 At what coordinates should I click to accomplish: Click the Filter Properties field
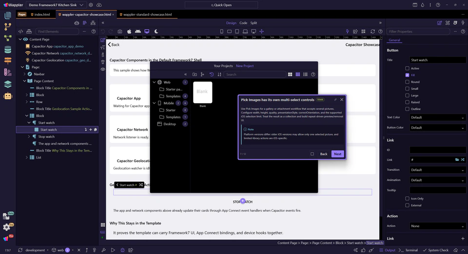tap(418, 31)
